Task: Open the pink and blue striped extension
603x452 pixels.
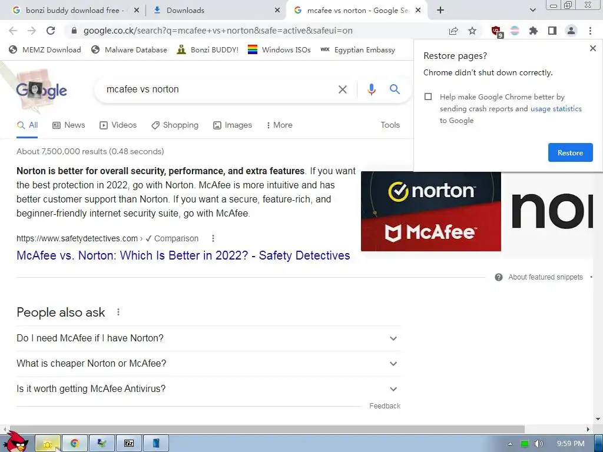Action: pyautogui.click(x=515, y=31)
